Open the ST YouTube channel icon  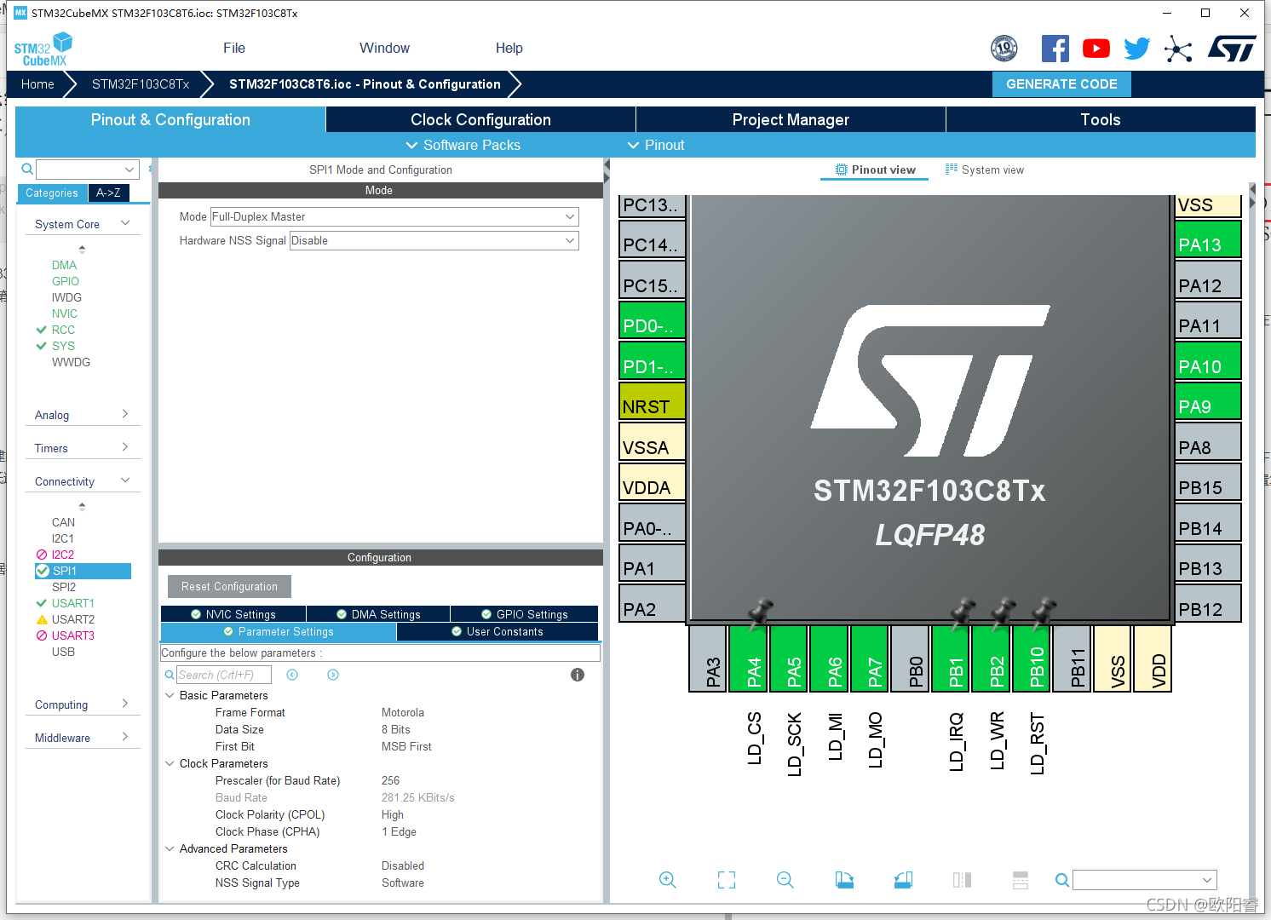[1096, 49]
